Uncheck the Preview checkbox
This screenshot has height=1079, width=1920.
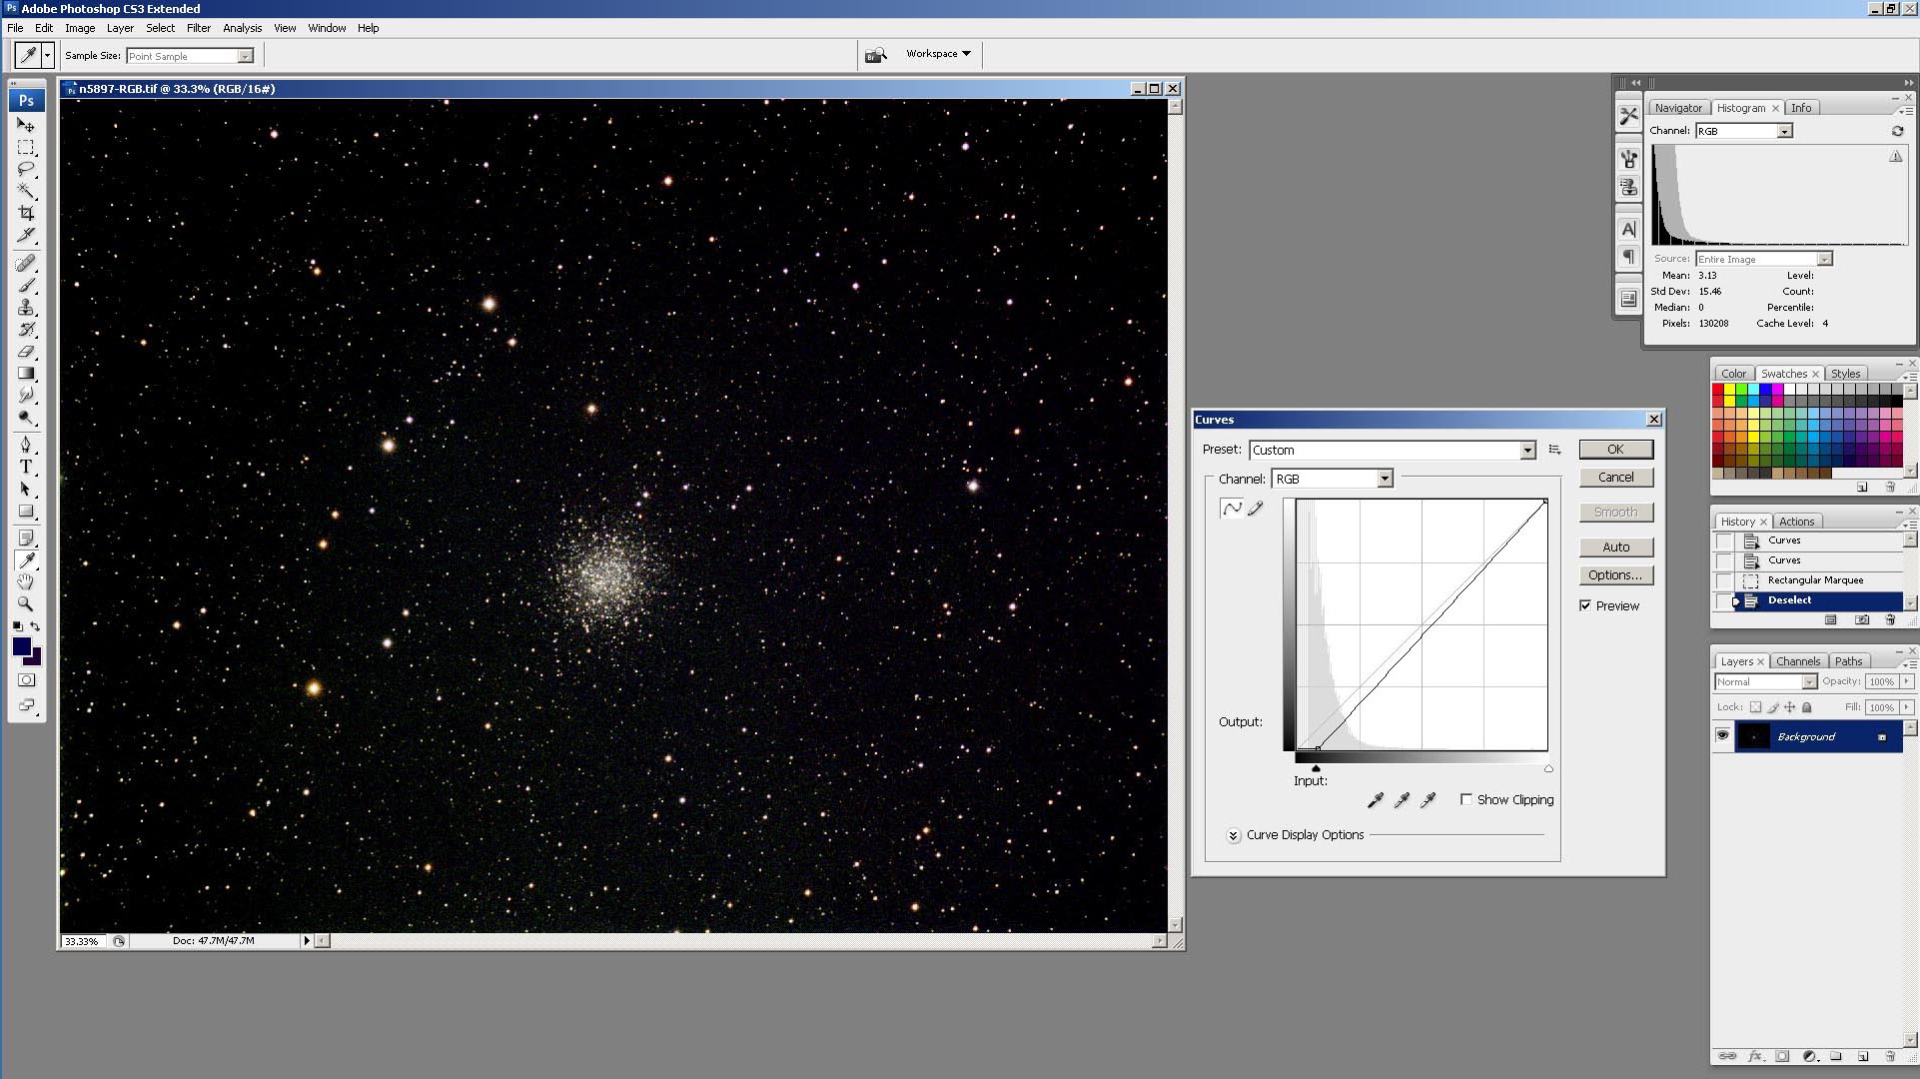[1585, 605]
